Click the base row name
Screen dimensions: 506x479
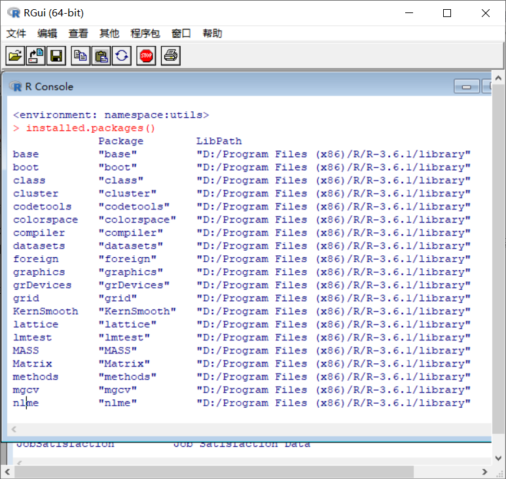[26, 154]
